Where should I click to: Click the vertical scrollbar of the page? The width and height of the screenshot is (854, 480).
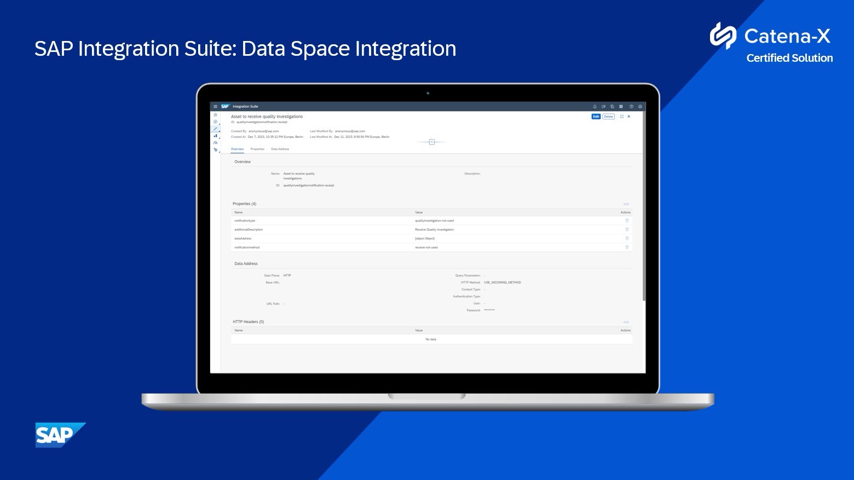pos(644,207)
